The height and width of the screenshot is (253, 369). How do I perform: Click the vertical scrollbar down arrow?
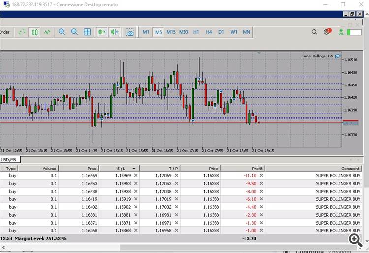367,241
